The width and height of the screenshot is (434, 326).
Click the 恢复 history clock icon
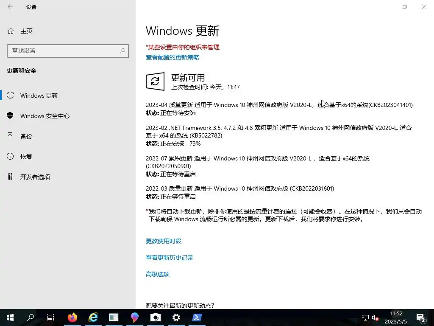click(10, 156)
